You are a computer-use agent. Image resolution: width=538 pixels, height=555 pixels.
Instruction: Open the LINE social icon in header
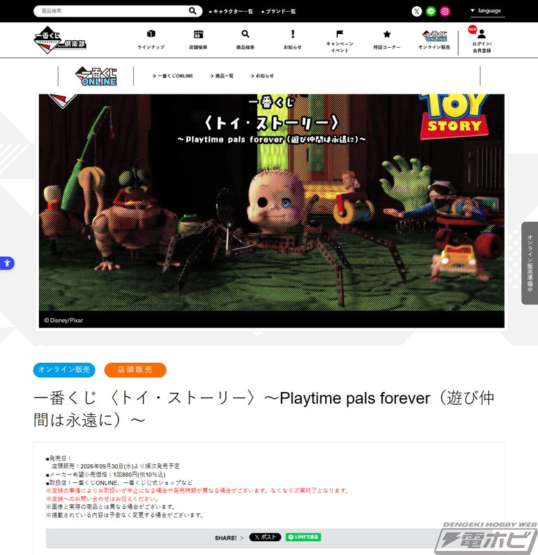click(x=431, y=11)
